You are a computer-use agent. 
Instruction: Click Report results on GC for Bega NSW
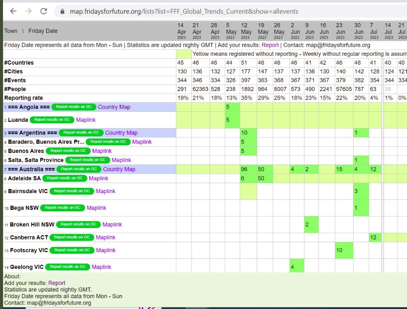pyautogui.click(x=62, y=208)
